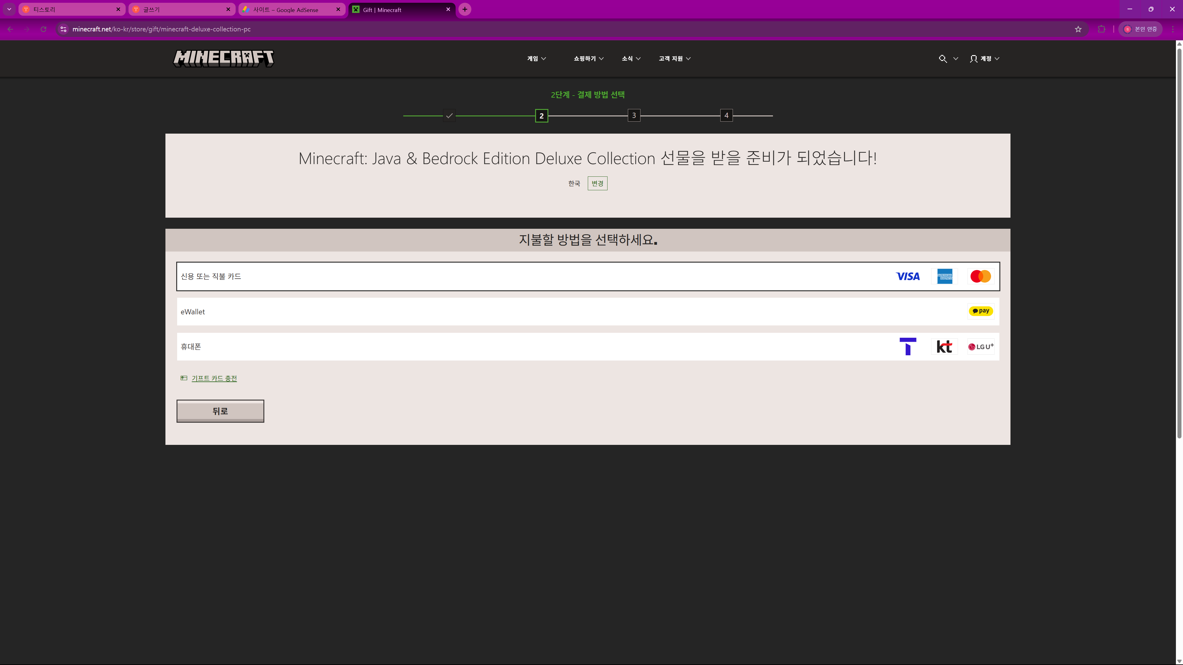Reload the page

(43, 29)
